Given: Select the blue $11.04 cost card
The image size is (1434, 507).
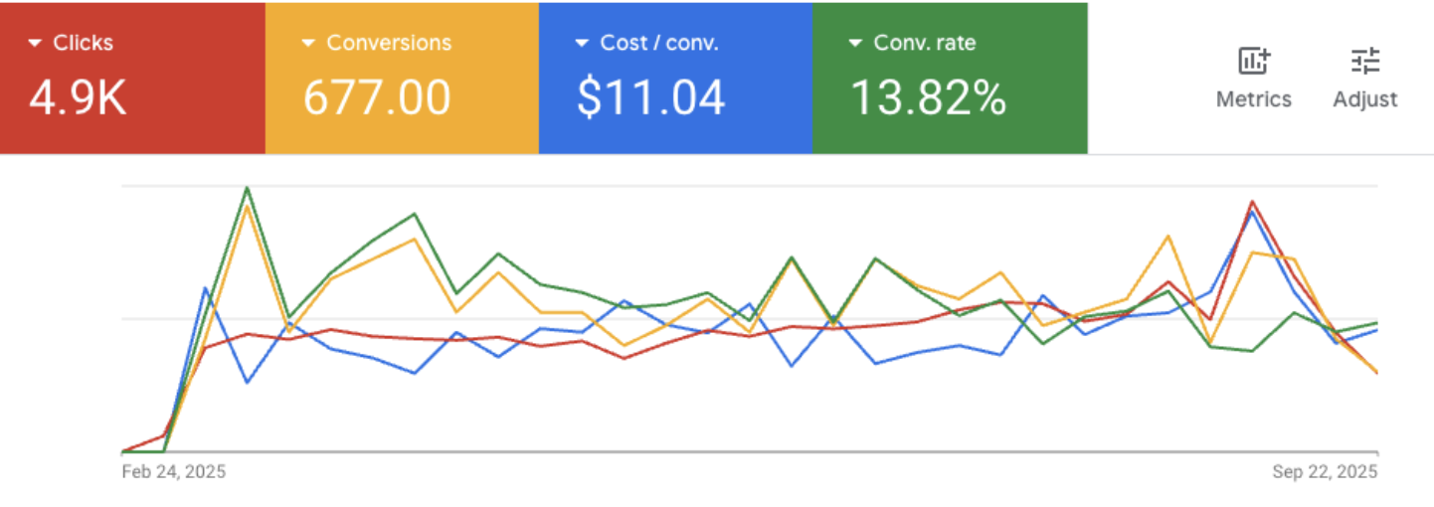Looking at the screenshot, I should pos(676,78).
